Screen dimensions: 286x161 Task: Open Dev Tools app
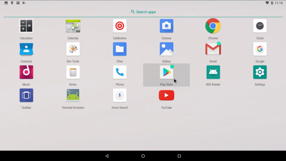coord(73,49)
